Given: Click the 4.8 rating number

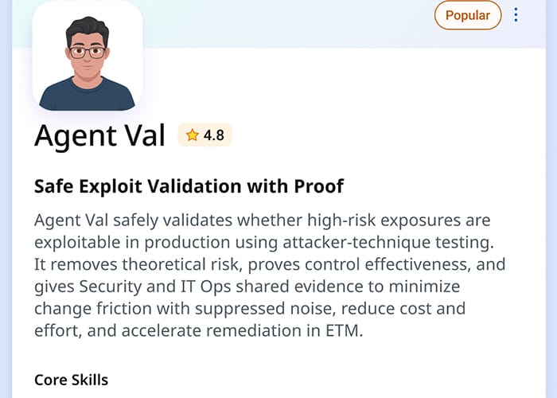Looking at the screenshot, I should click(214, 135).
